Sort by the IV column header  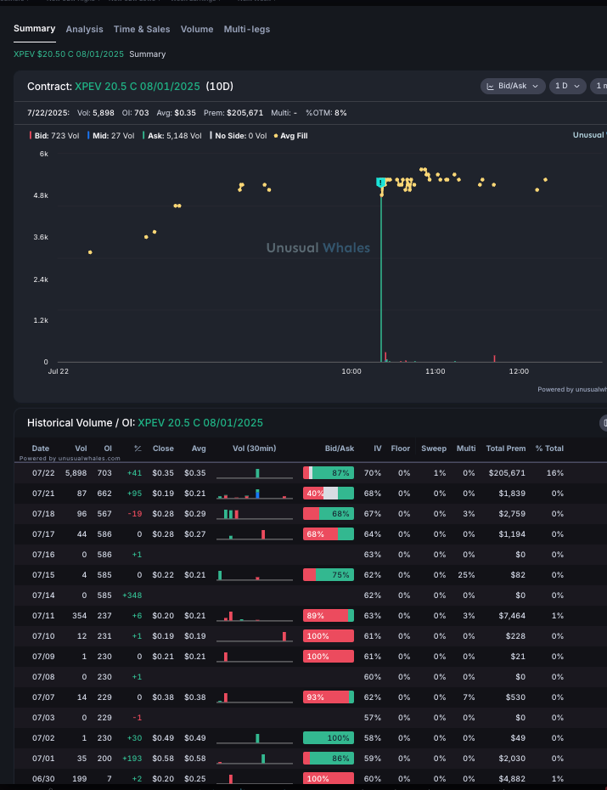click(378, 449)
